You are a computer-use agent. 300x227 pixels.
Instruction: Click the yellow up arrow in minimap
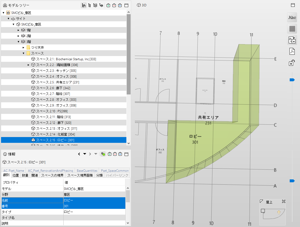coord(279,212)
